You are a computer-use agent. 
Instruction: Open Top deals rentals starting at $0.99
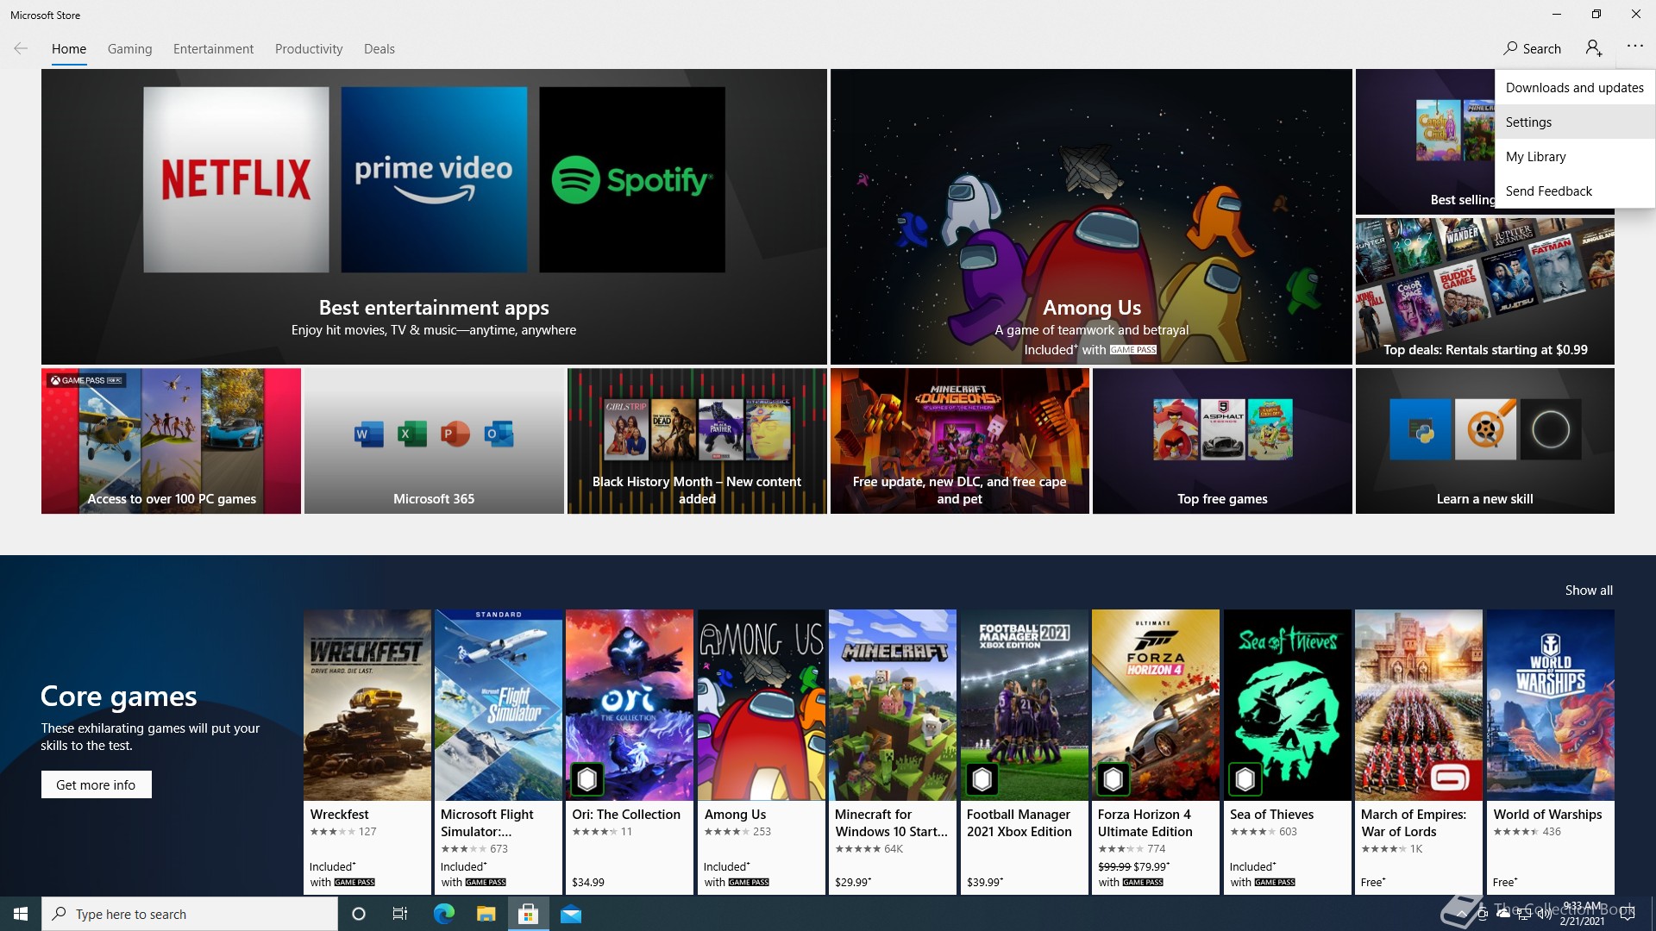click(x=1484, y=291)
